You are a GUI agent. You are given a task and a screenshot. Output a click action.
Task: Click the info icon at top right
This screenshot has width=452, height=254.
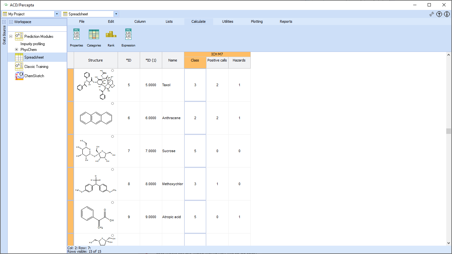(x=447, y=14)
